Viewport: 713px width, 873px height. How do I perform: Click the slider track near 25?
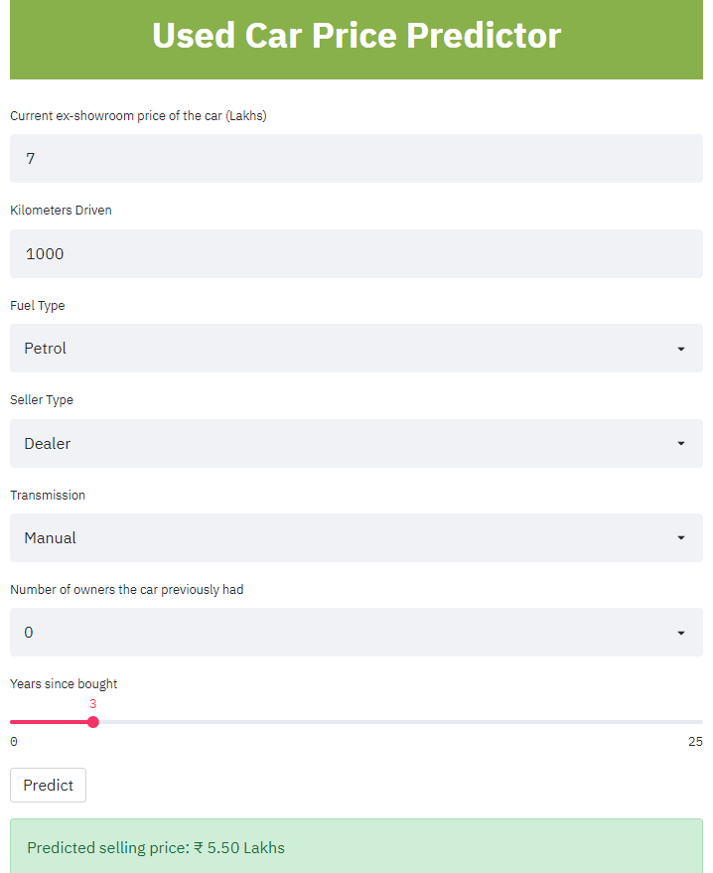[685, 722]
